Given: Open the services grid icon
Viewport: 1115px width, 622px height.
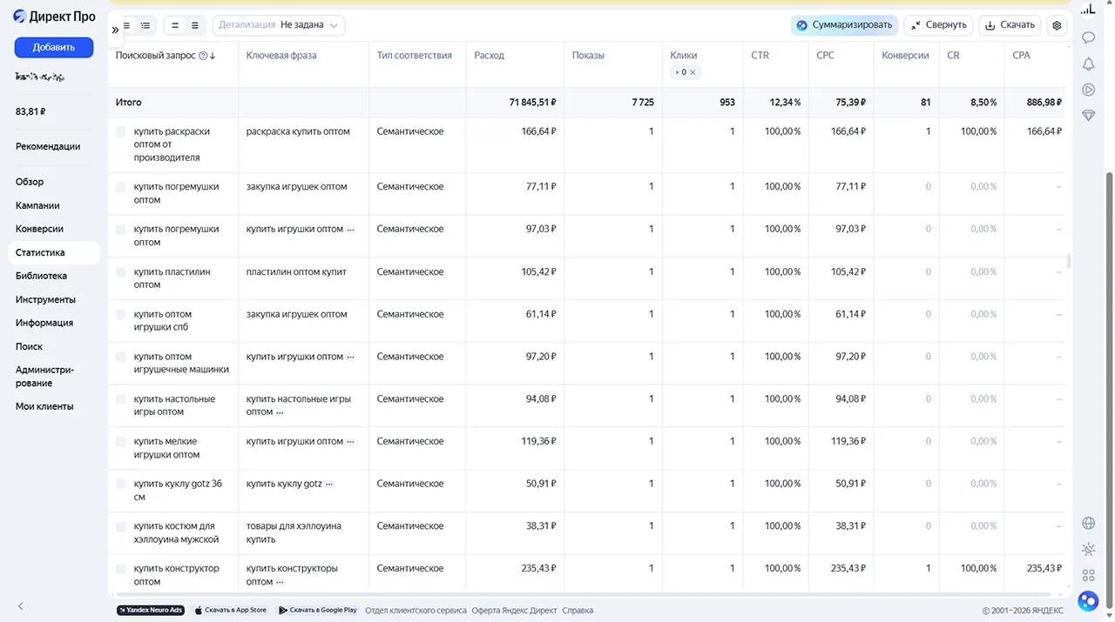Looking at the screenshot, I should pyautogui.click(x=1088, y=575).
